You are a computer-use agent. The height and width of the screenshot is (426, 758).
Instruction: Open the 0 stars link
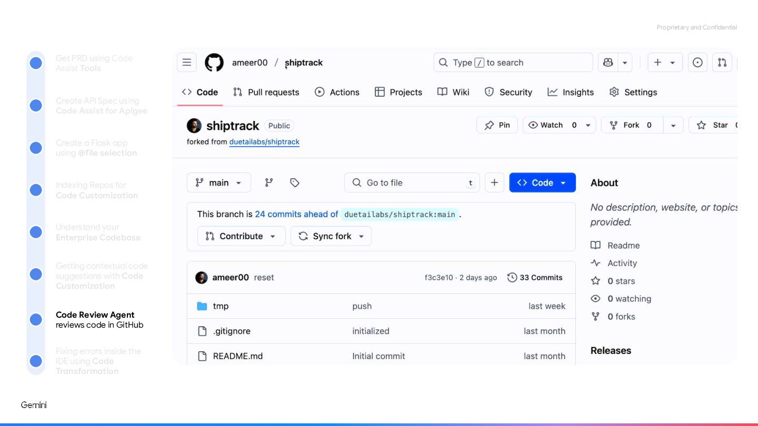pos(613,281)
